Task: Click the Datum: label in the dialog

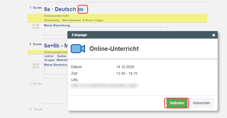Action: (77, 67)
